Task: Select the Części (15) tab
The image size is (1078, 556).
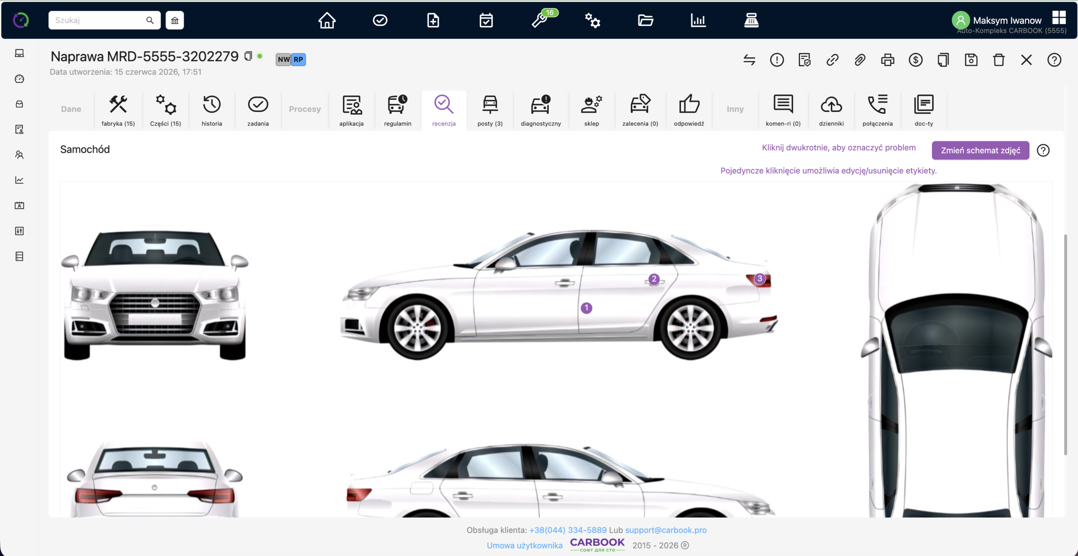Action: click(165, 110)
